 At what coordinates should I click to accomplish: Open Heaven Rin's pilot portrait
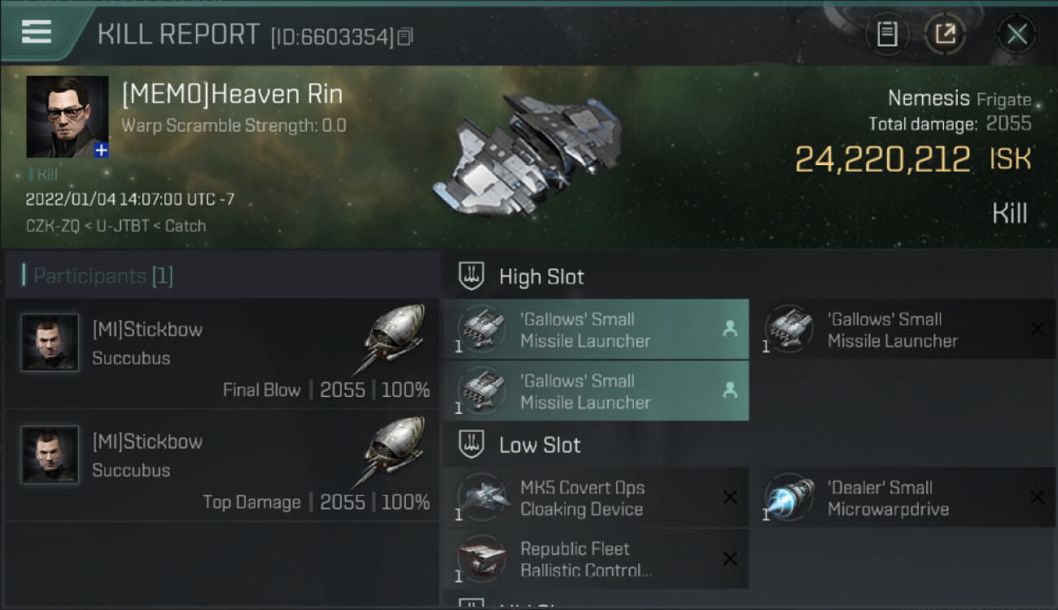67,116
